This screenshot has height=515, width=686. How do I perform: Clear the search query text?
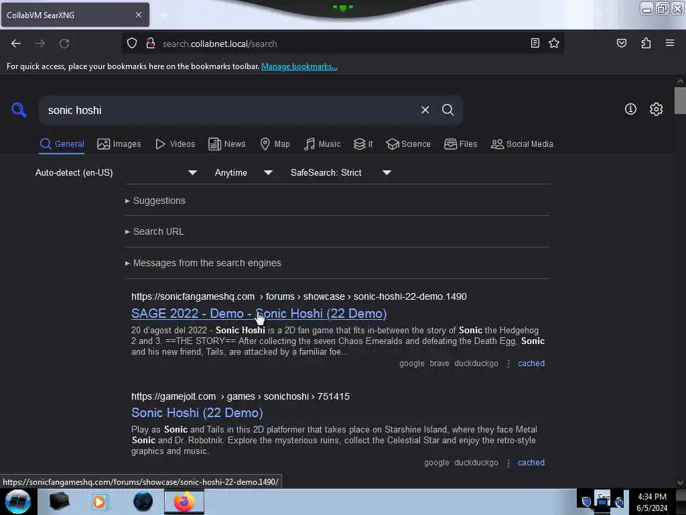click(425, 110)
